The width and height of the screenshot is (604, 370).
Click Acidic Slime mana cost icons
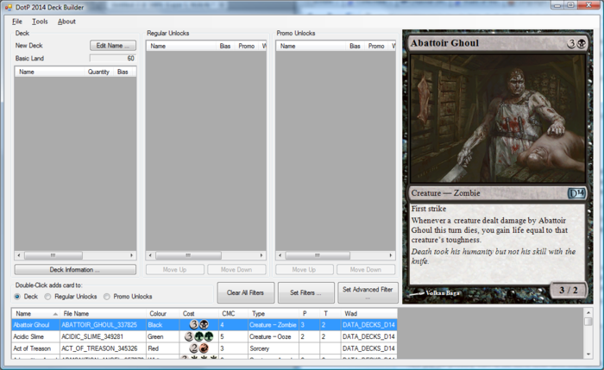198,336
